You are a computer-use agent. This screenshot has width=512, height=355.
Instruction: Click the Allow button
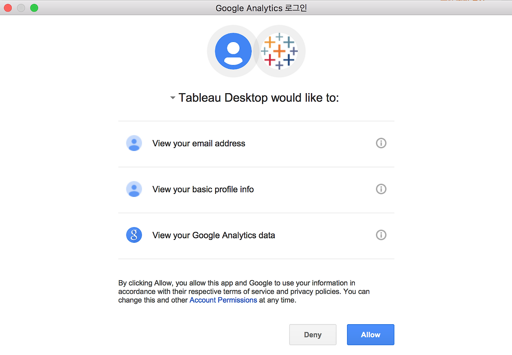pos(370,335)
